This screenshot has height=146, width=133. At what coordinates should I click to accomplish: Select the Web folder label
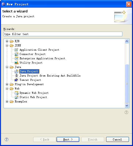(17, 88)
